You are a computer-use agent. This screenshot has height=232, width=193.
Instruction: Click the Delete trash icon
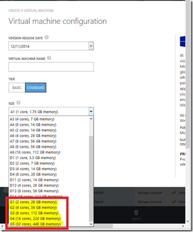coord(136,213)
